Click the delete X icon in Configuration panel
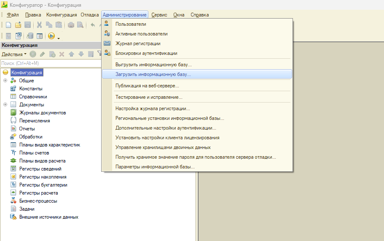The width and height of the screenshot is (384, 241). click(x=62, y=54)
